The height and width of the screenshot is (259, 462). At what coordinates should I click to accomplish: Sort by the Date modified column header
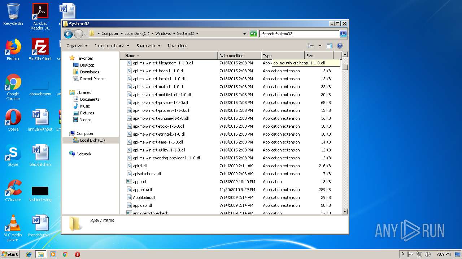click(x=240, y=56)
